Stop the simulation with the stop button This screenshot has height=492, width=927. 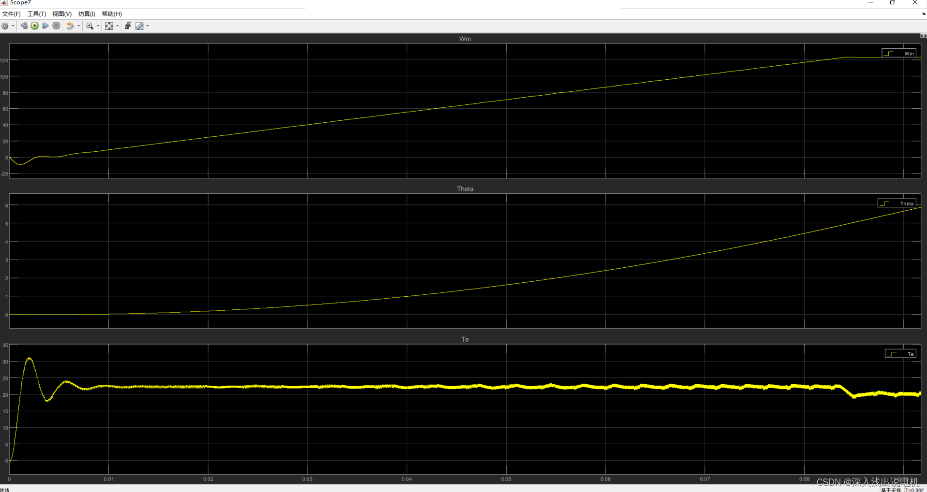point(57,26)
